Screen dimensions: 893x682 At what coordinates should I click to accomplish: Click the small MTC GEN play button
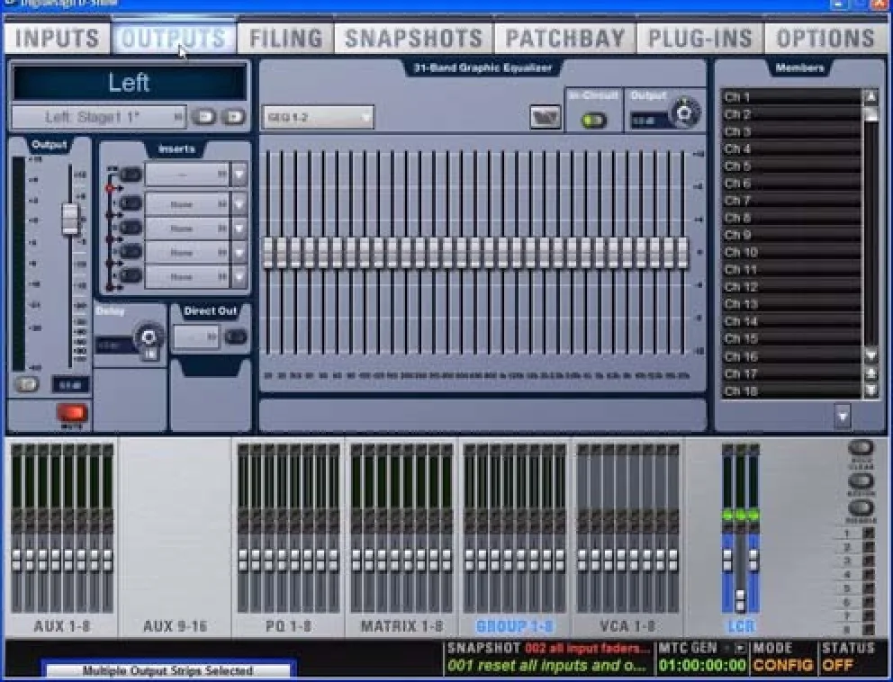coord(739,648)
